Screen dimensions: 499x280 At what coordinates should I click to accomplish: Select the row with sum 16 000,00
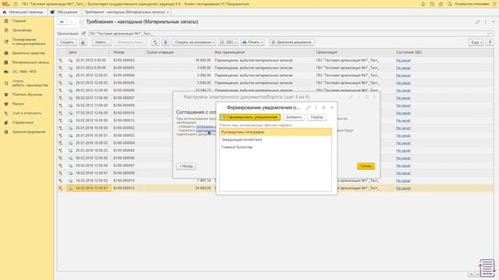coord(275,61)
